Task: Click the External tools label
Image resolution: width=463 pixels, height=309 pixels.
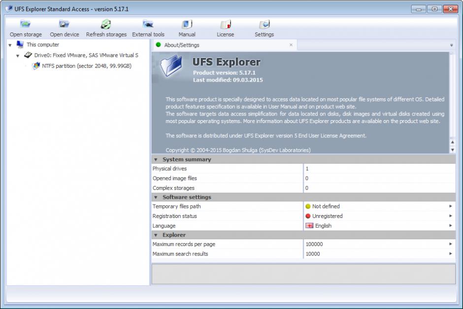Action: coord(148,34)
